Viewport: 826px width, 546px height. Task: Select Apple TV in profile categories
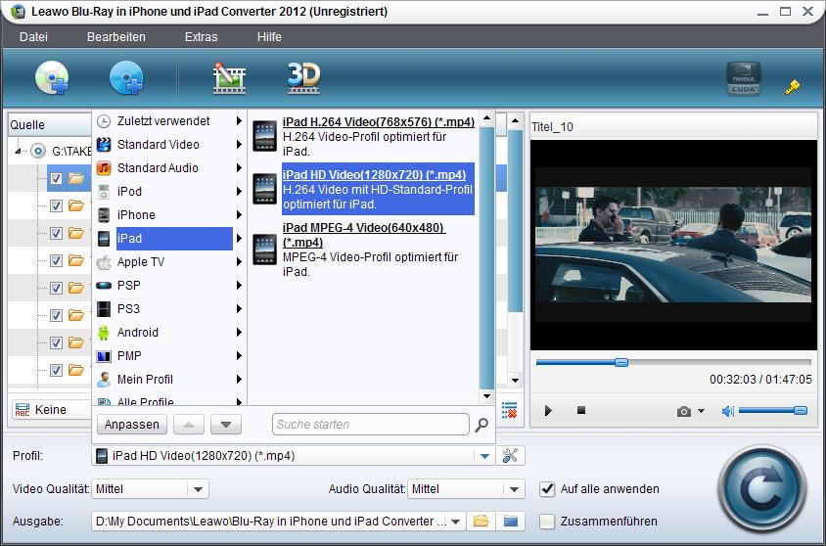(x=141, y=262)
